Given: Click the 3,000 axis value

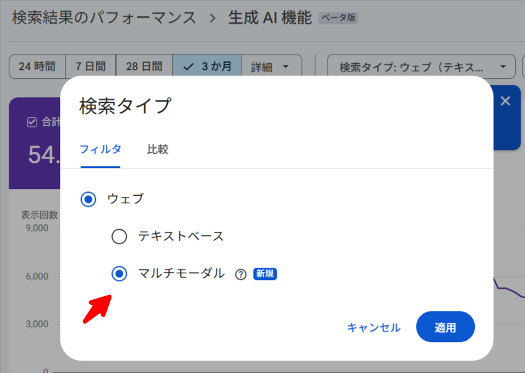Looking at the screenshot, I should [x=37, y=324].
